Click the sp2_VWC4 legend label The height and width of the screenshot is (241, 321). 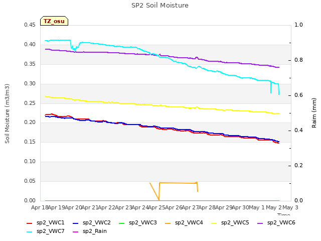coord(189,223)
